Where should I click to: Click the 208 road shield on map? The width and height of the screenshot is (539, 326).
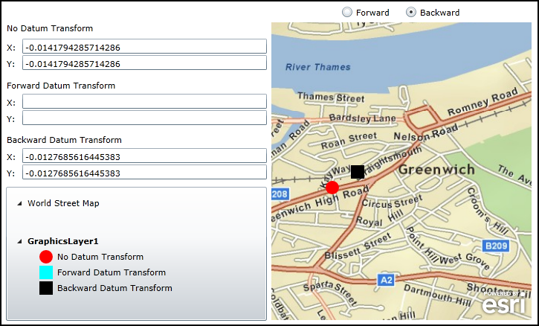(280, 194)
